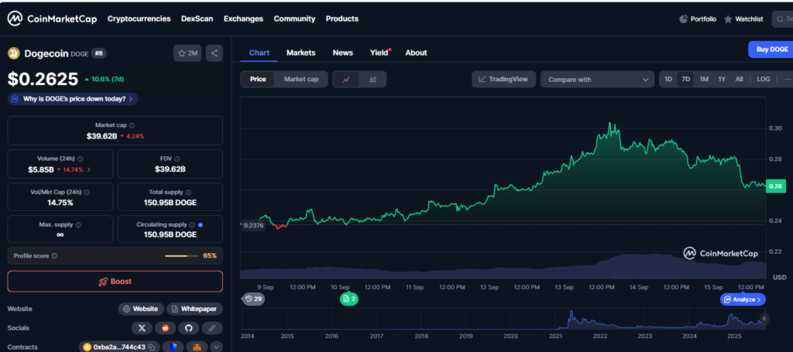Open the Exchanges menu
The height and width of the screenshot is (352, 793).
[243, 19]
